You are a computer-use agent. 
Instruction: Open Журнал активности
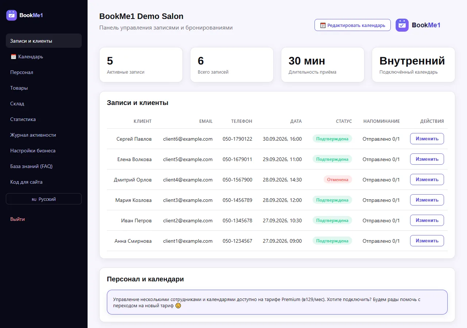pyautogui.click(x=44, y=135)
